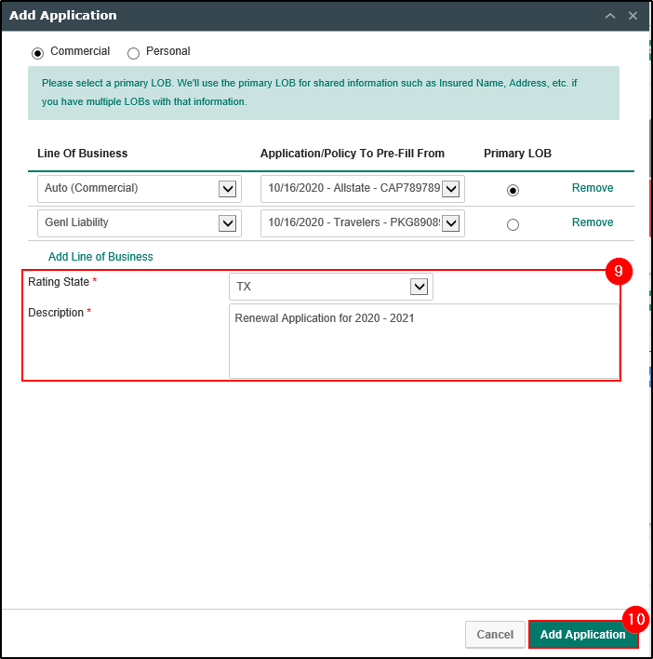Collapse the Add Application dialog with chevron icon

pyautogui.click(x=610, y=16)
